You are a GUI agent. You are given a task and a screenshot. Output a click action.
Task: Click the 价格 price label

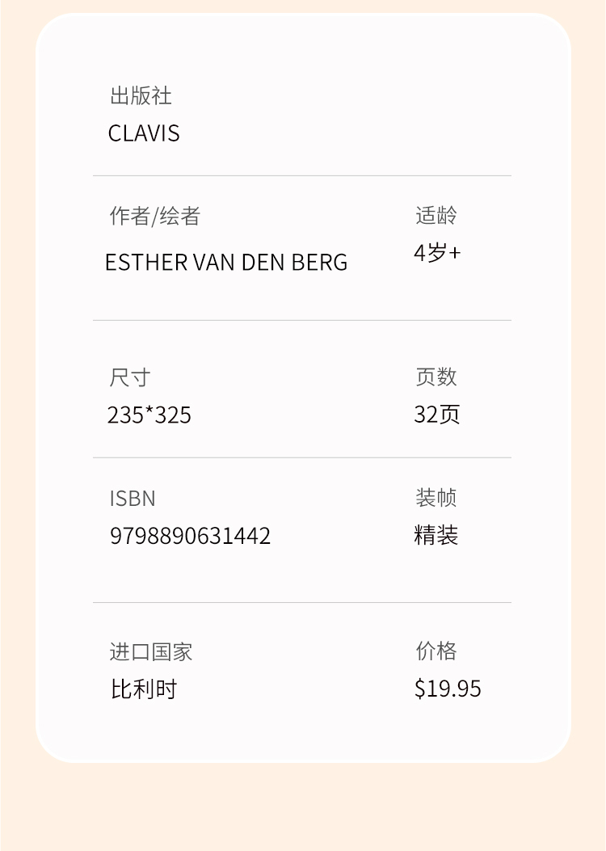click(x=436, y=651)
